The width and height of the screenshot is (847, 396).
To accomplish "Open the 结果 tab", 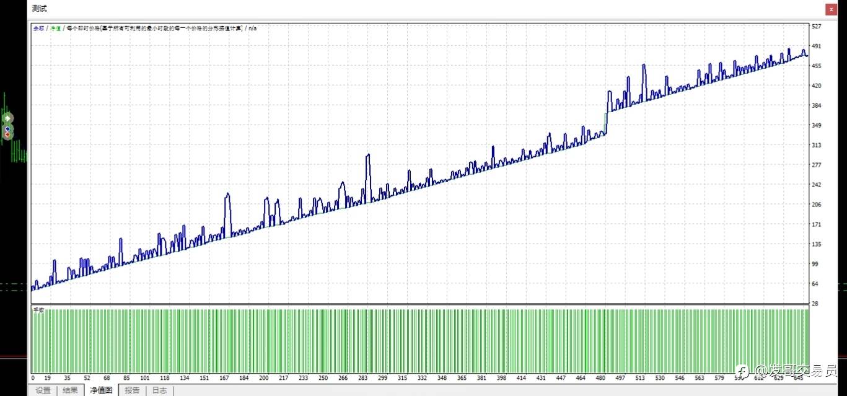I will coord(71,390).
